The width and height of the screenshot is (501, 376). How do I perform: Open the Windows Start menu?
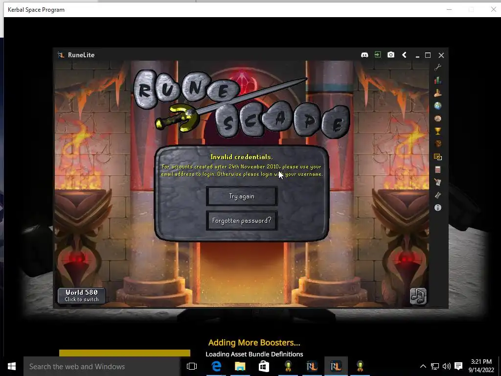click(x=12, y=366)
